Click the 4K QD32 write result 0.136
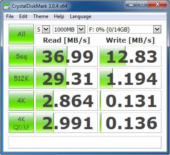Image resolution: width=170 pixels, height=155 pixels. pyautogui.click(x=130, y=123)
